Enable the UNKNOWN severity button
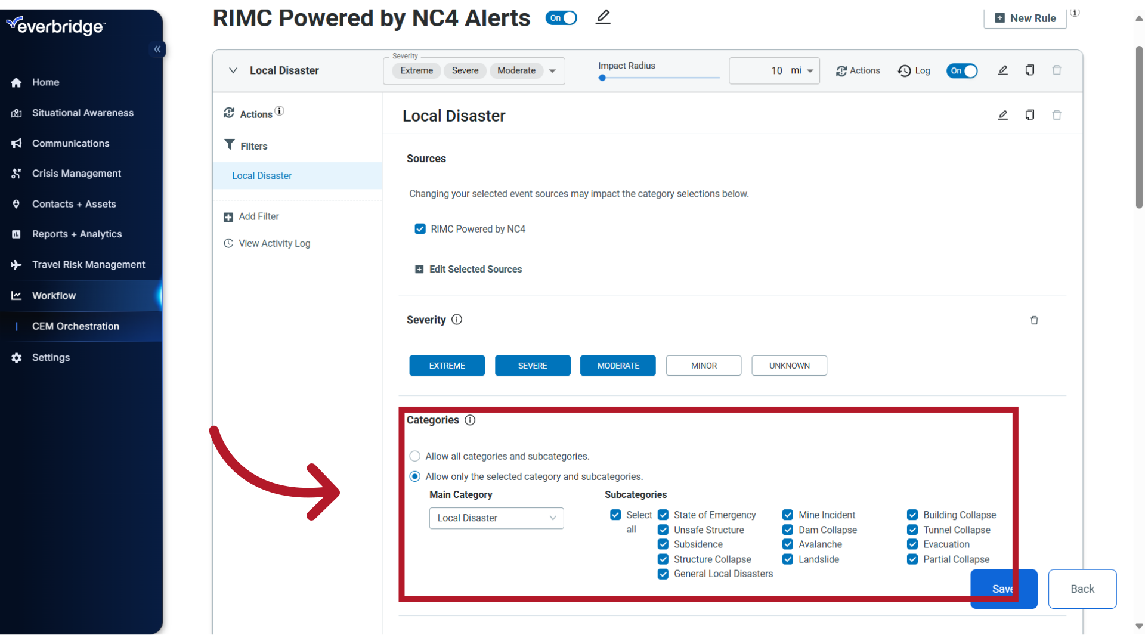 (790, 366)
